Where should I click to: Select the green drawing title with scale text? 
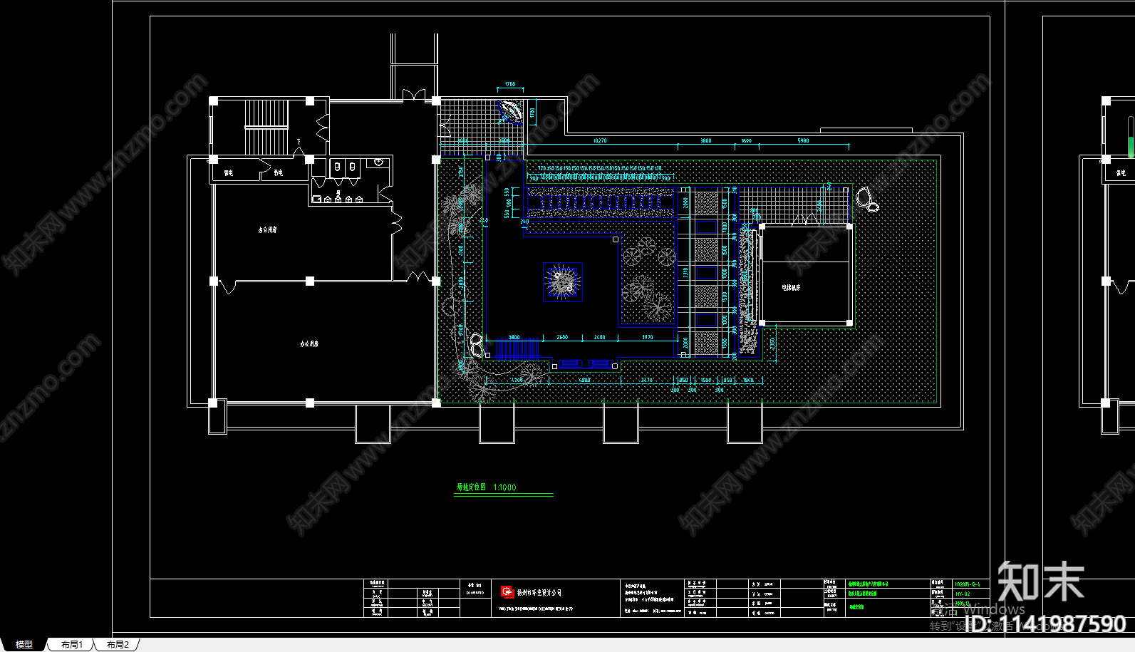coord(486,487)
